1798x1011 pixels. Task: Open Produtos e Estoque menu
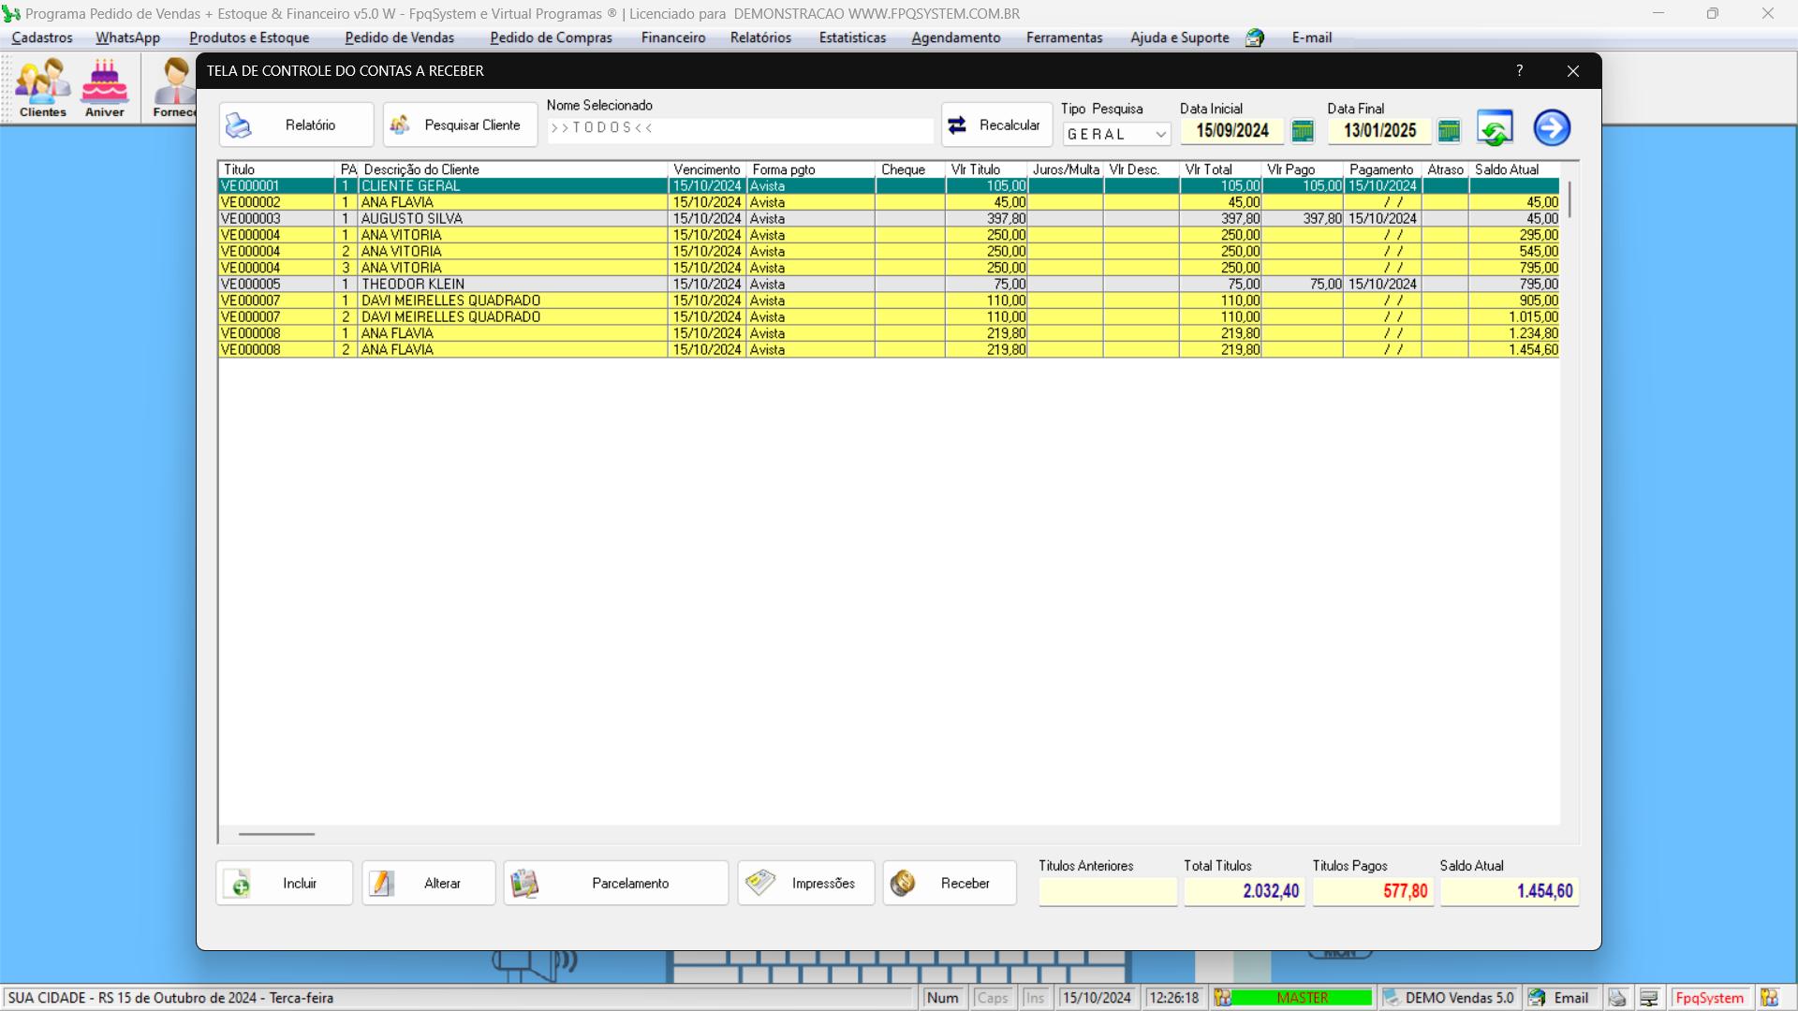coord(249,37)
